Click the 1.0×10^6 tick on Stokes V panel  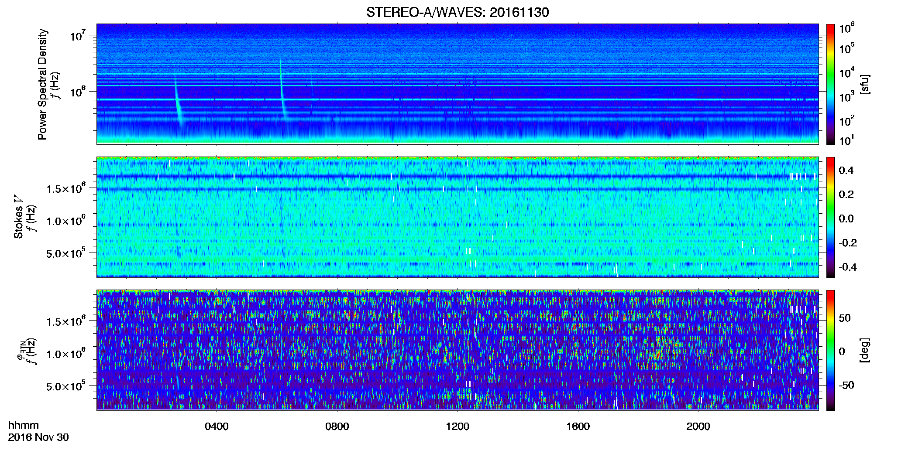[65, 221]
